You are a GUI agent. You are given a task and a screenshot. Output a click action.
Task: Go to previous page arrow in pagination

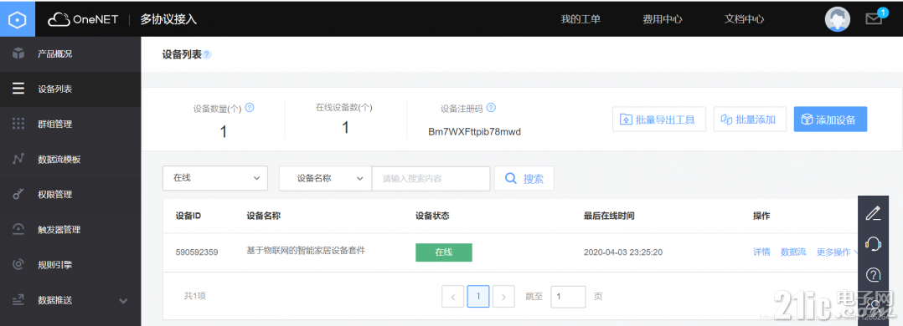point(453,297)
